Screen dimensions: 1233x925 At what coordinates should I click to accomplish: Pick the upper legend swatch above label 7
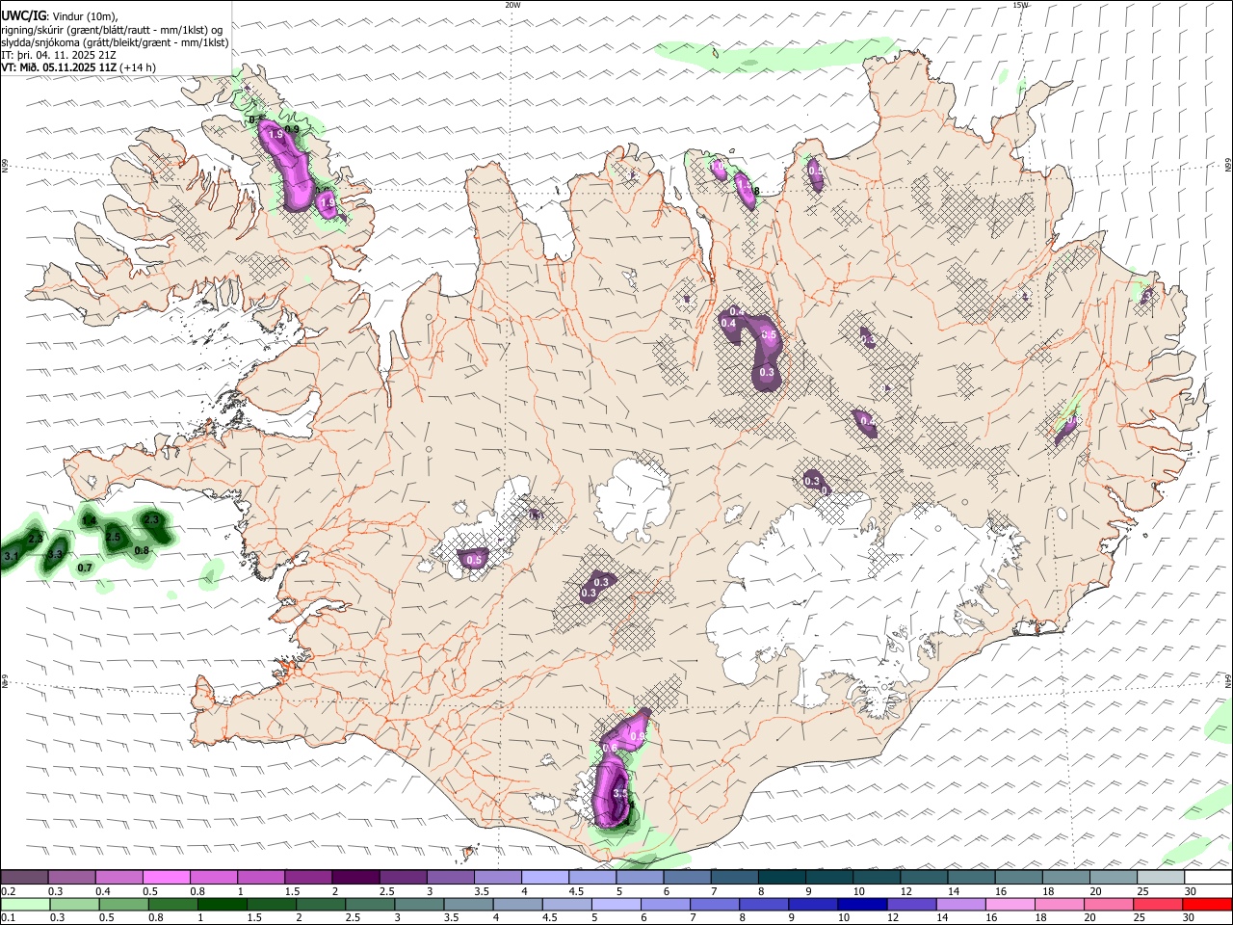736,877
